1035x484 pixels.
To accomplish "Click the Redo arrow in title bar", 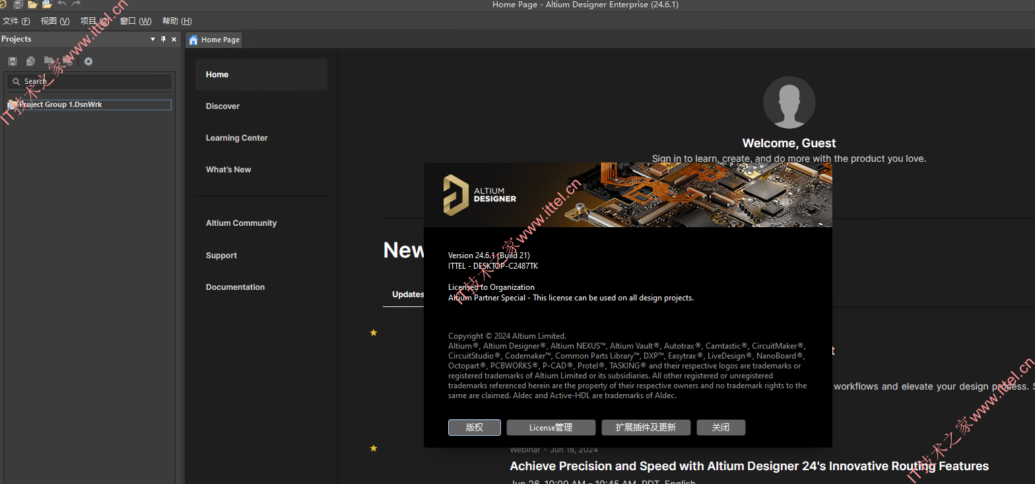I will pyautogui.click(x=77, y=5).
